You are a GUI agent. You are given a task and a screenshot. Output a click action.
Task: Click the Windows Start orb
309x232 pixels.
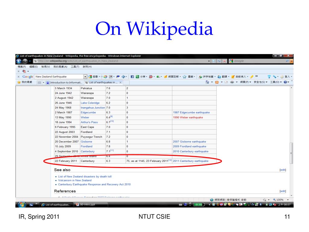pyautogui.click(x=22, y=205)
